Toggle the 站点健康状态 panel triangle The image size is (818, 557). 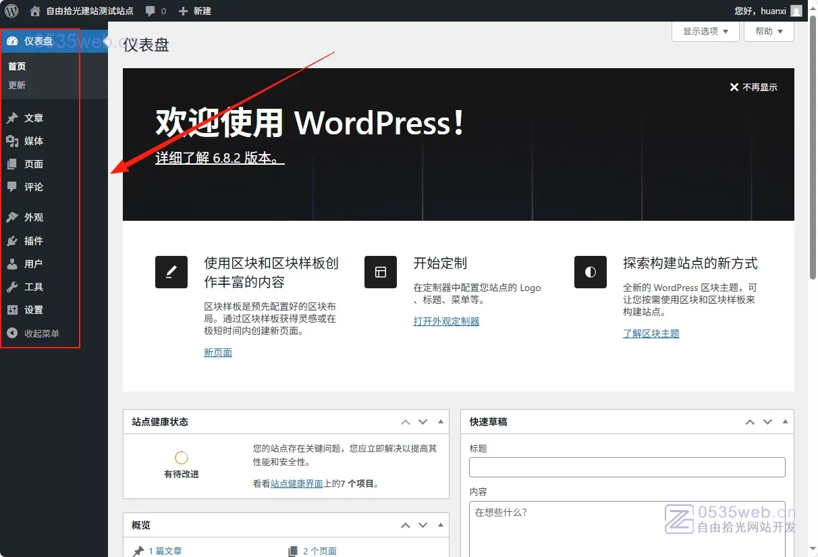click(441, 421)
